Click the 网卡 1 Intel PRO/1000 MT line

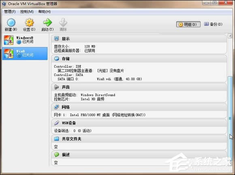[x=100, y=115]
